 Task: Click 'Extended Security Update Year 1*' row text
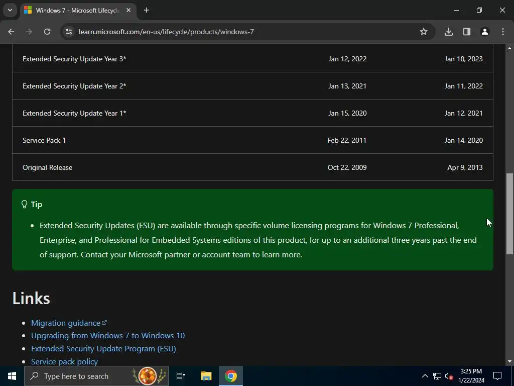(74, 113)
